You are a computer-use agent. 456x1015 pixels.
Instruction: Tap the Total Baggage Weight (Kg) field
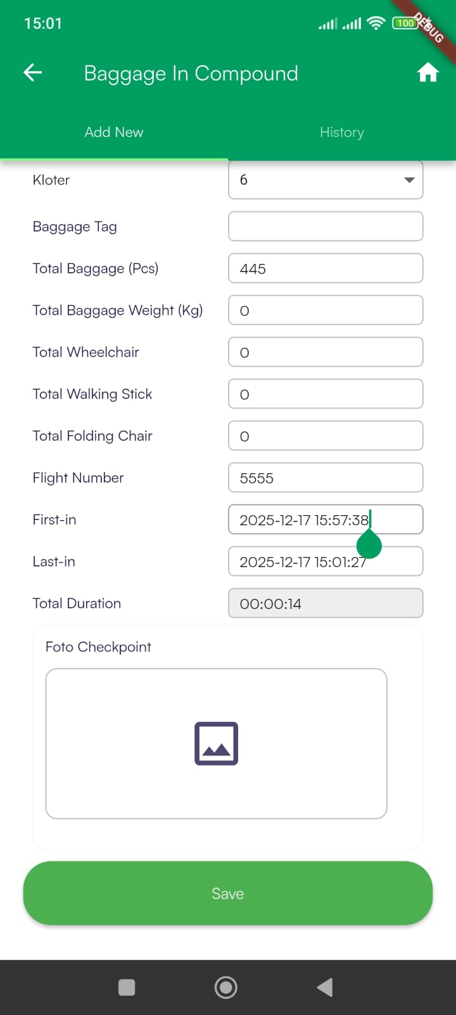point(326,310)
